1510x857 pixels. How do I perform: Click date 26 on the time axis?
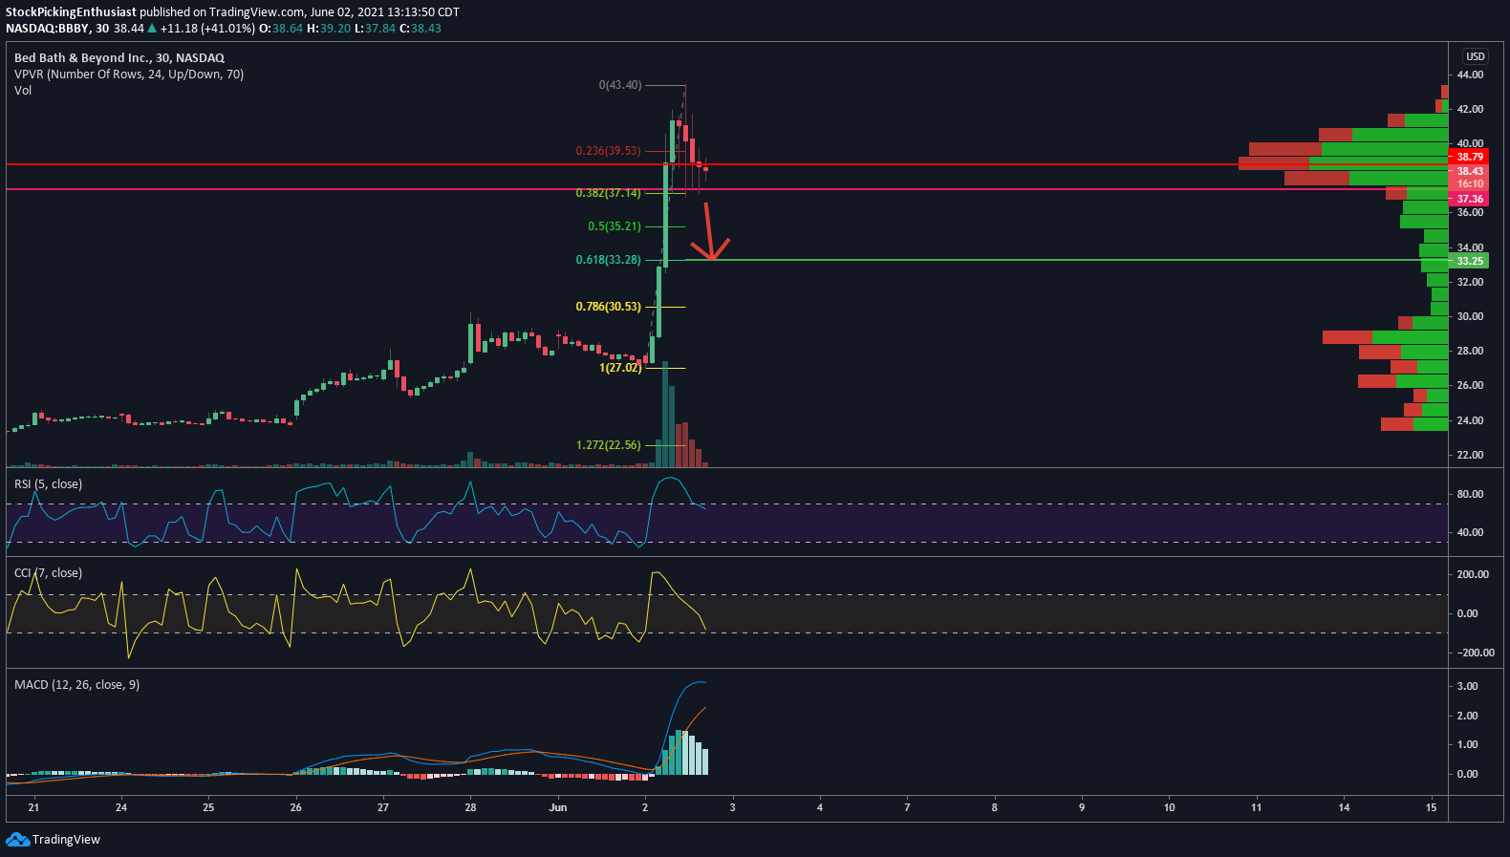pos(296,807)
